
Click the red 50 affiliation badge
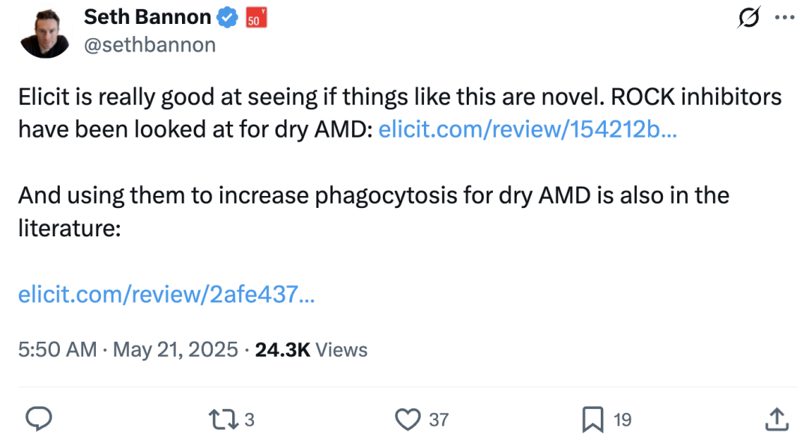click(256, 18)
